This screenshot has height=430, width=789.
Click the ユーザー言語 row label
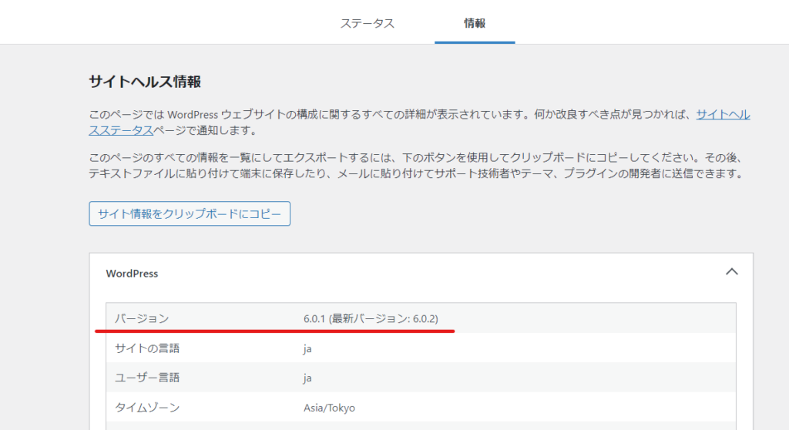147,378
